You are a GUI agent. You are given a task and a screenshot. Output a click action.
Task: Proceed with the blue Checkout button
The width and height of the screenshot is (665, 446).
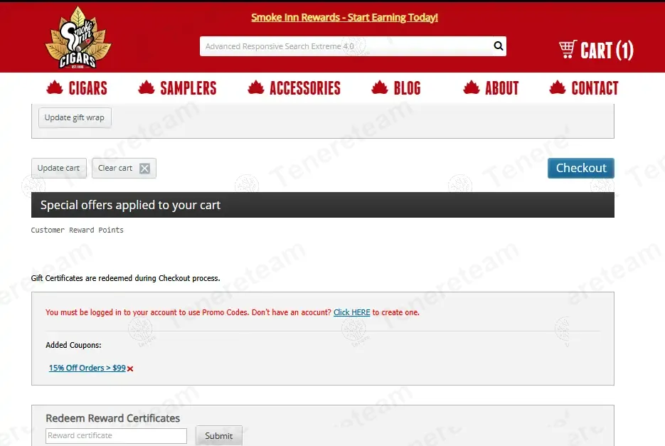pos(580,168)
